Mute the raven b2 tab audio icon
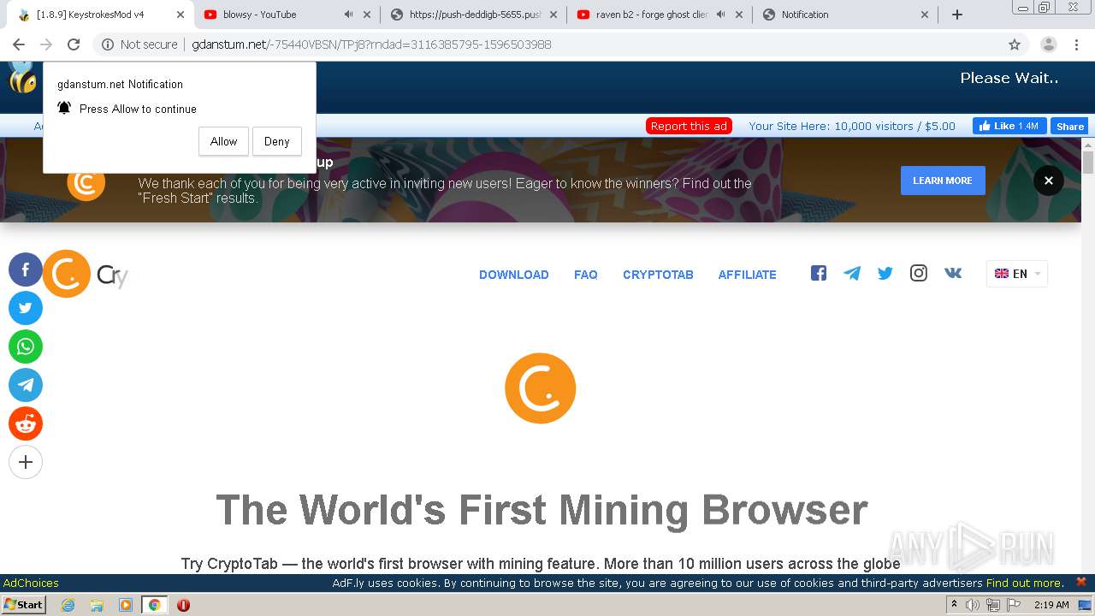 coord(721,15)
